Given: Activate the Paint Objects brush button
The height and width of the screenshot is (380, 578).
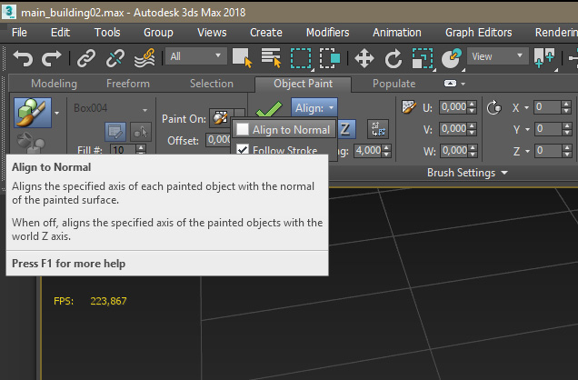Looking at the screenshot, I should tap(33, 113).
